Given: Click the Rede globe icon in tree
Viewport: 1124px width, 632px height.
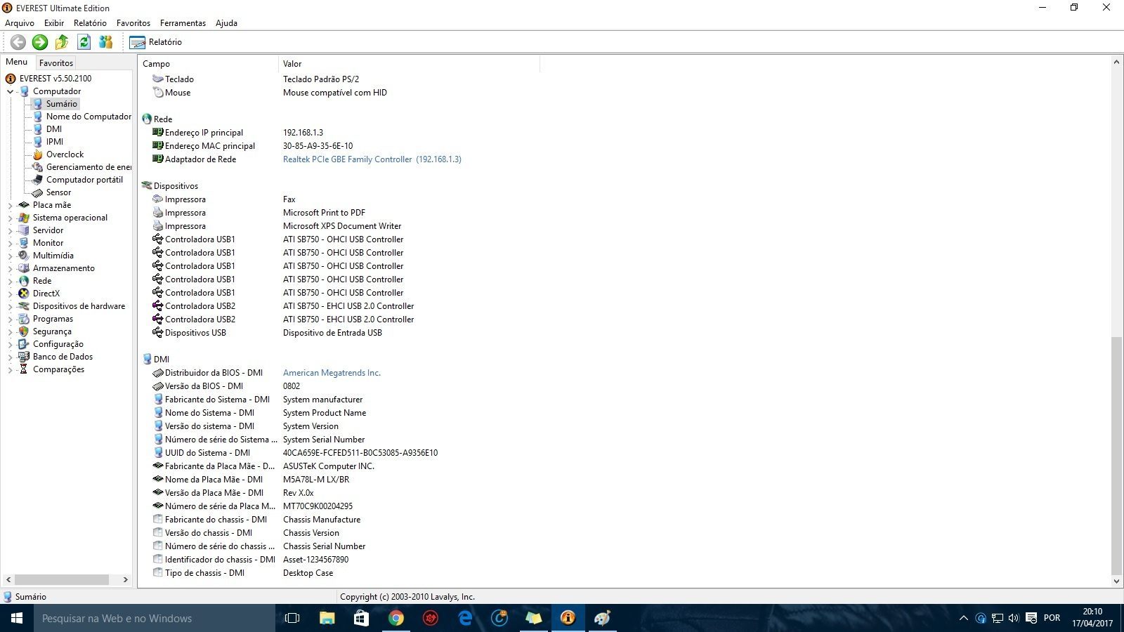Looking at the screenshot, I should click(24, 281).
